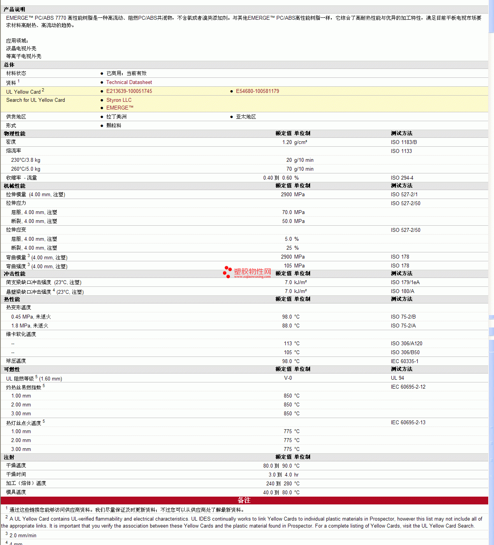Select test method ISO 75-2/B

tap(403, 317)
